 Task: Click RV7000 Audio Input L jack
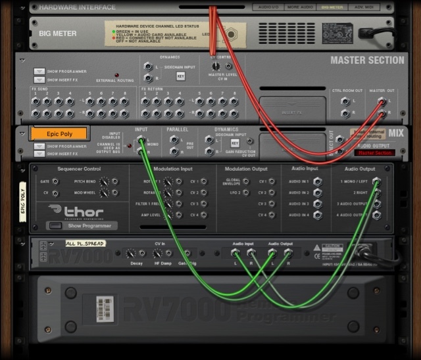[235, 252]
